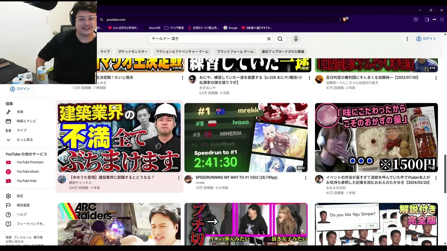
Task: Open 著作権 link in the footer
Action: tap(38, 237)
